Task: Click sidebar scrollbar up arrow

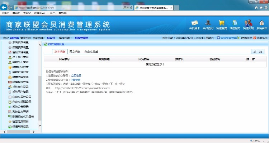Action: 40,45
